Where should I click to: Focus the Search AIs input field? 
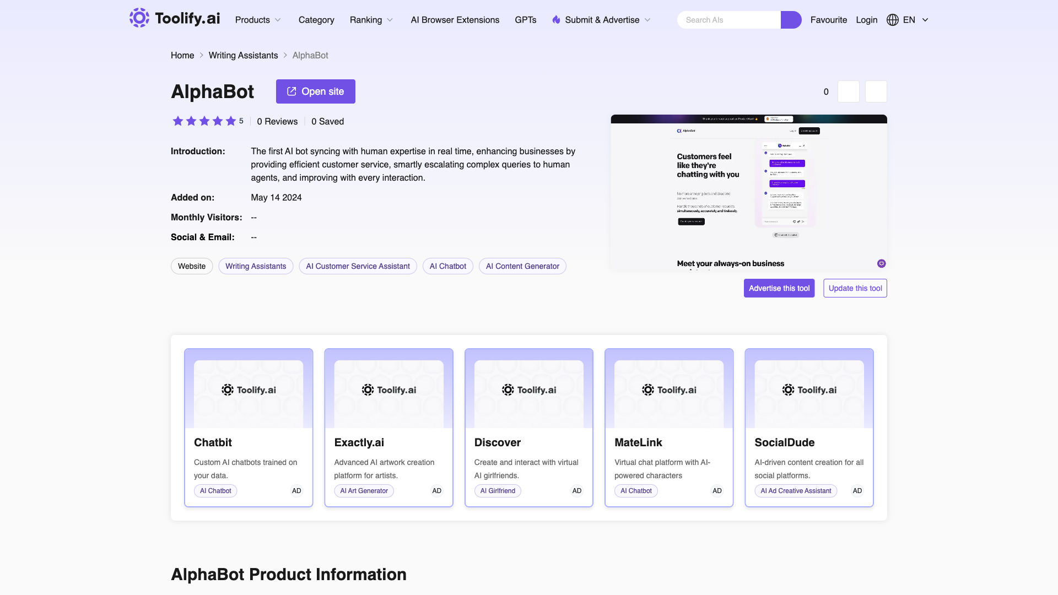click(x=728, y=20)
